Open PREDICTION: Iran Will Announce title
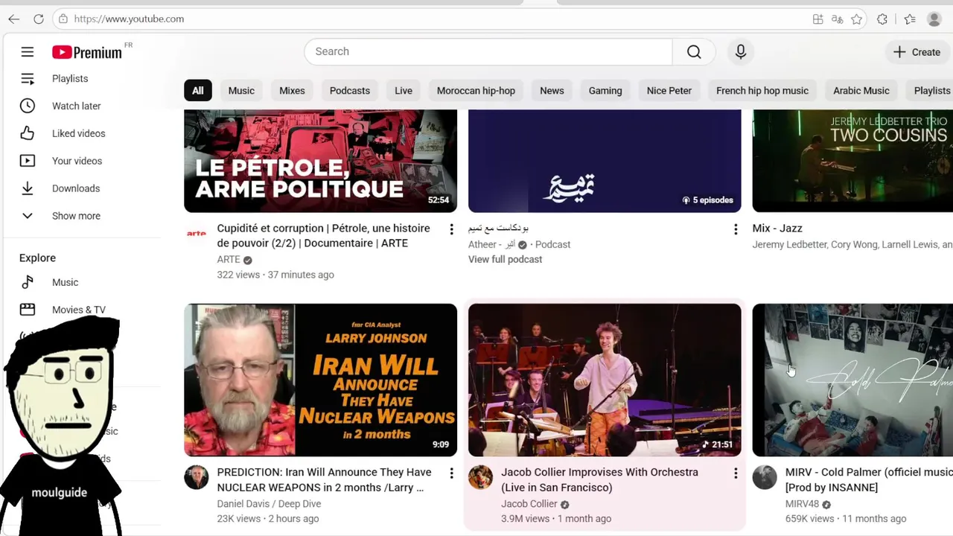Viewport: 953px width, 536px height. coord(325,480)
